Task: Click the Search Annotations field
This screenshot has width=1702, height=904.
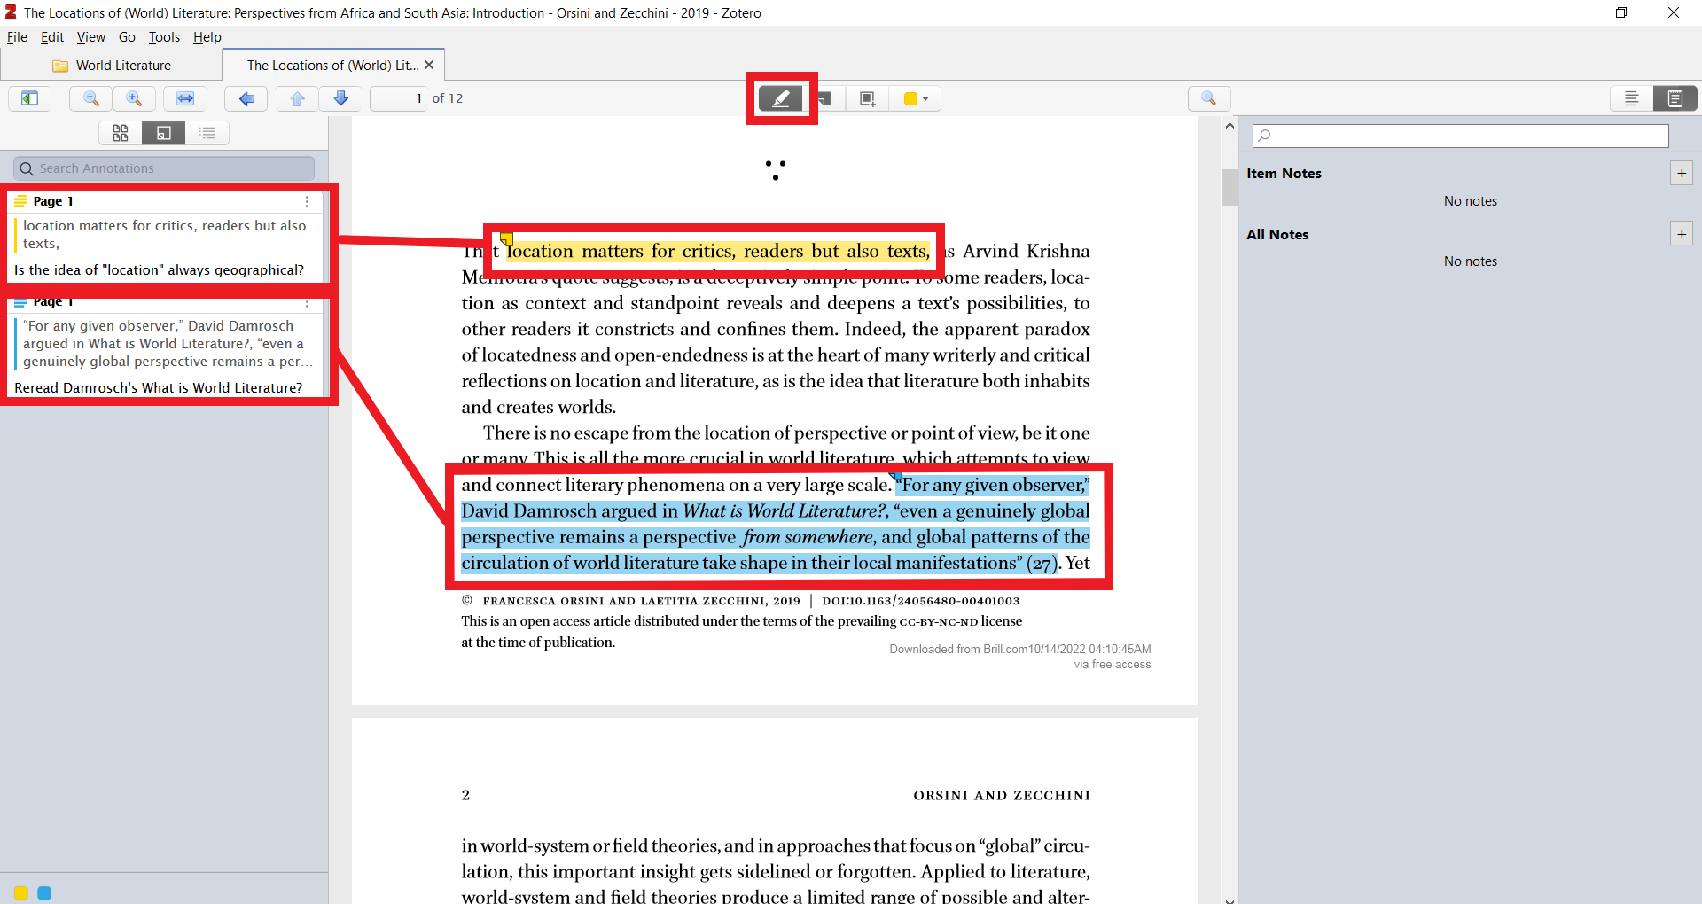Action: [163, 168]
